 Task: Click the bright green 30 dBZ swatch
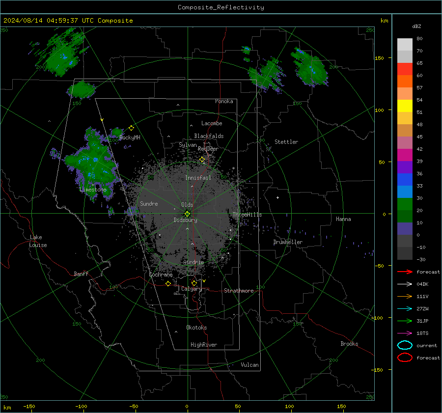click(405, 204)
